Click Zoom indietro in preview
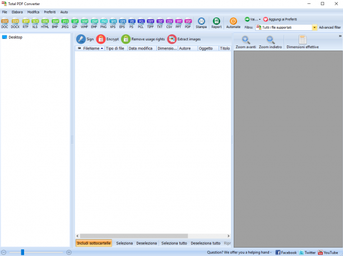Screen dimensions: 343x256 tap(270, 42)
